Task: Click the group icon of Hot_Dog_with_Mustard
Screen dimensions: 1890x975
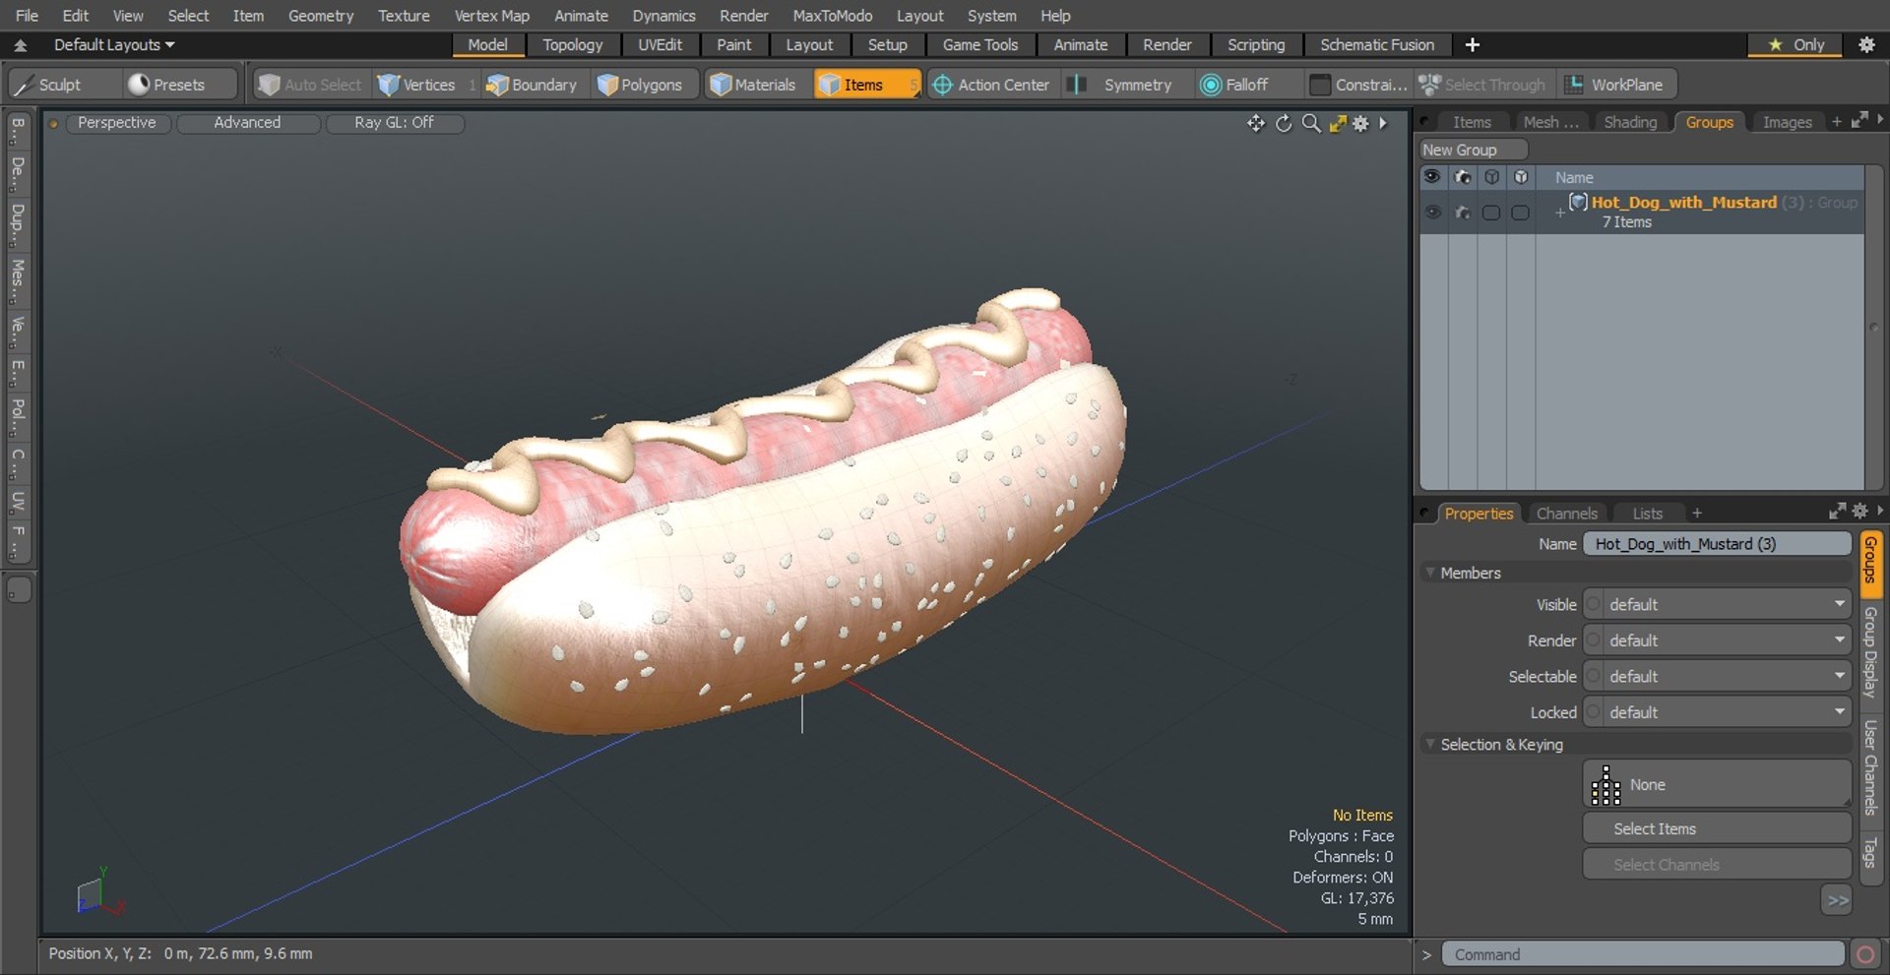Action: [x=1578, y=202]
